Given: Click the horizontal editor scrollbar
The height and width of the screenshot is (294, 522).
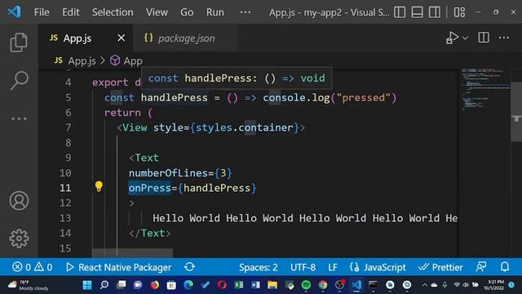Looking at the screenshot, I should (132, 253).
